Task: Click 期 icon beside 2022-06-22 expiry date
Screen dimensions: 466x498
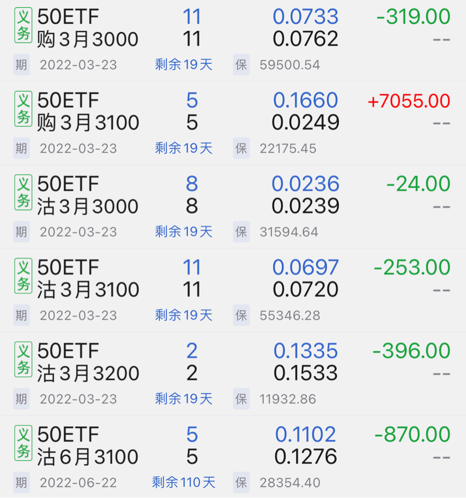Action: click(x=21, y=483)
